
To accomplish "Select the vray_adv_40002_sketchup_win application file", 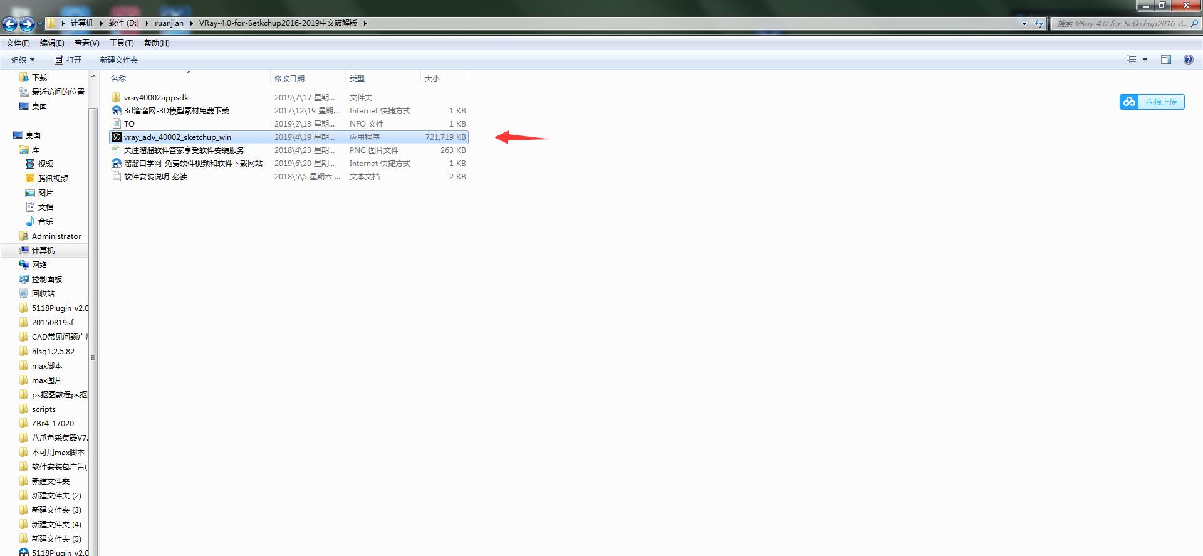I will click(x=177, y=137).
